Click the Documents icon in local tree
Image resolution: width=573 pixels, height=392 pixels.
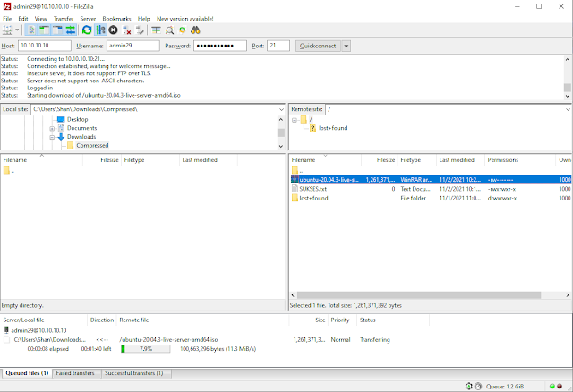point(61,128)
